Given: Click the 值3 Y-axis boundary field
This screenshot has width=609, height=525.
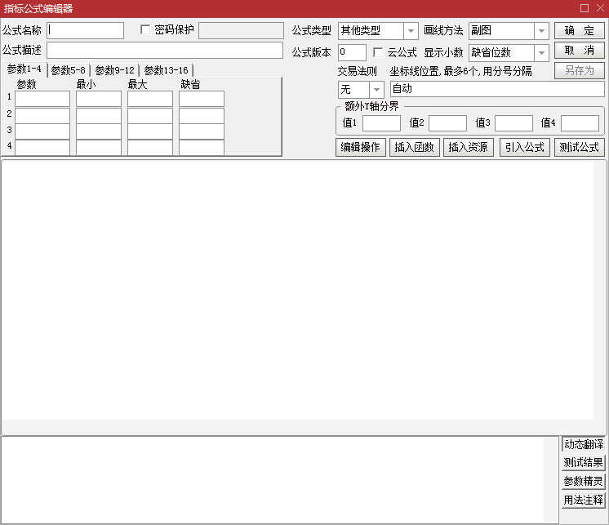Looking at the screenshot, I should pyautogui.click(x=513, y=123).
